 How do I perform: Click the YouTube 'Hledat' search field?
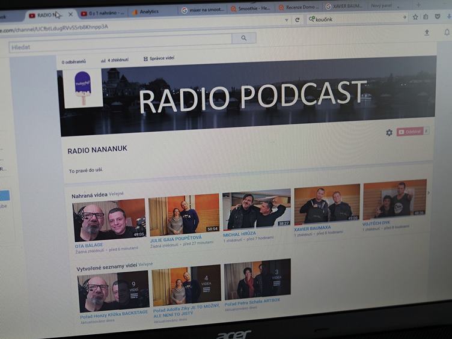tap(120, 43)
